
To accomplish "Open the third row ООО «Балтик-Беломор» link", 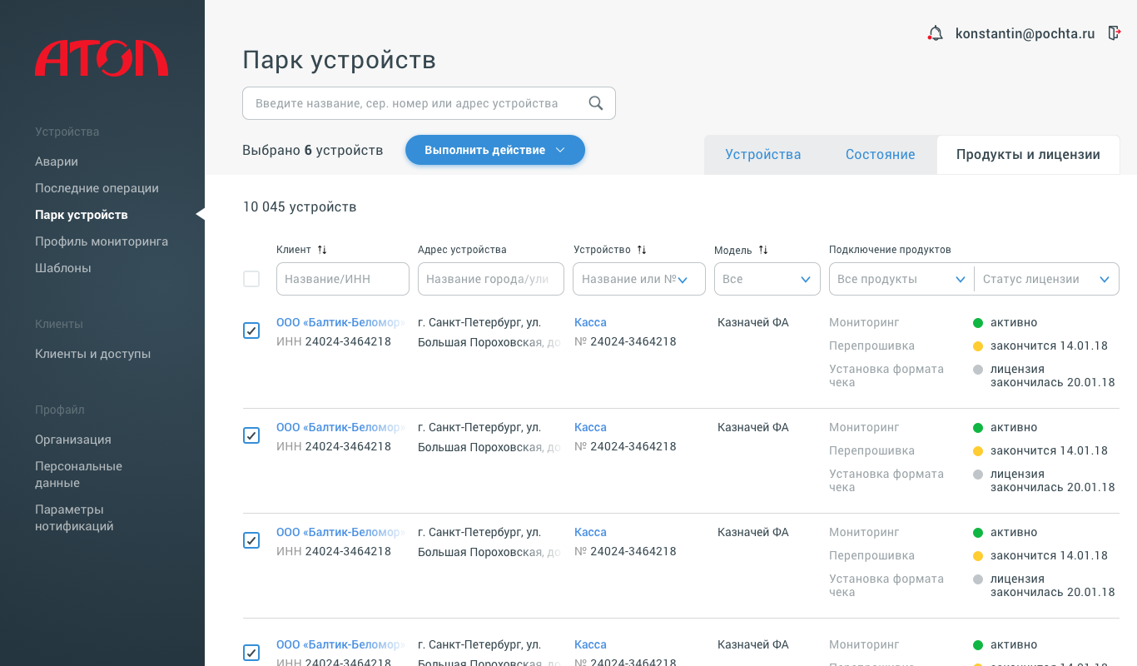I will 340,532.
